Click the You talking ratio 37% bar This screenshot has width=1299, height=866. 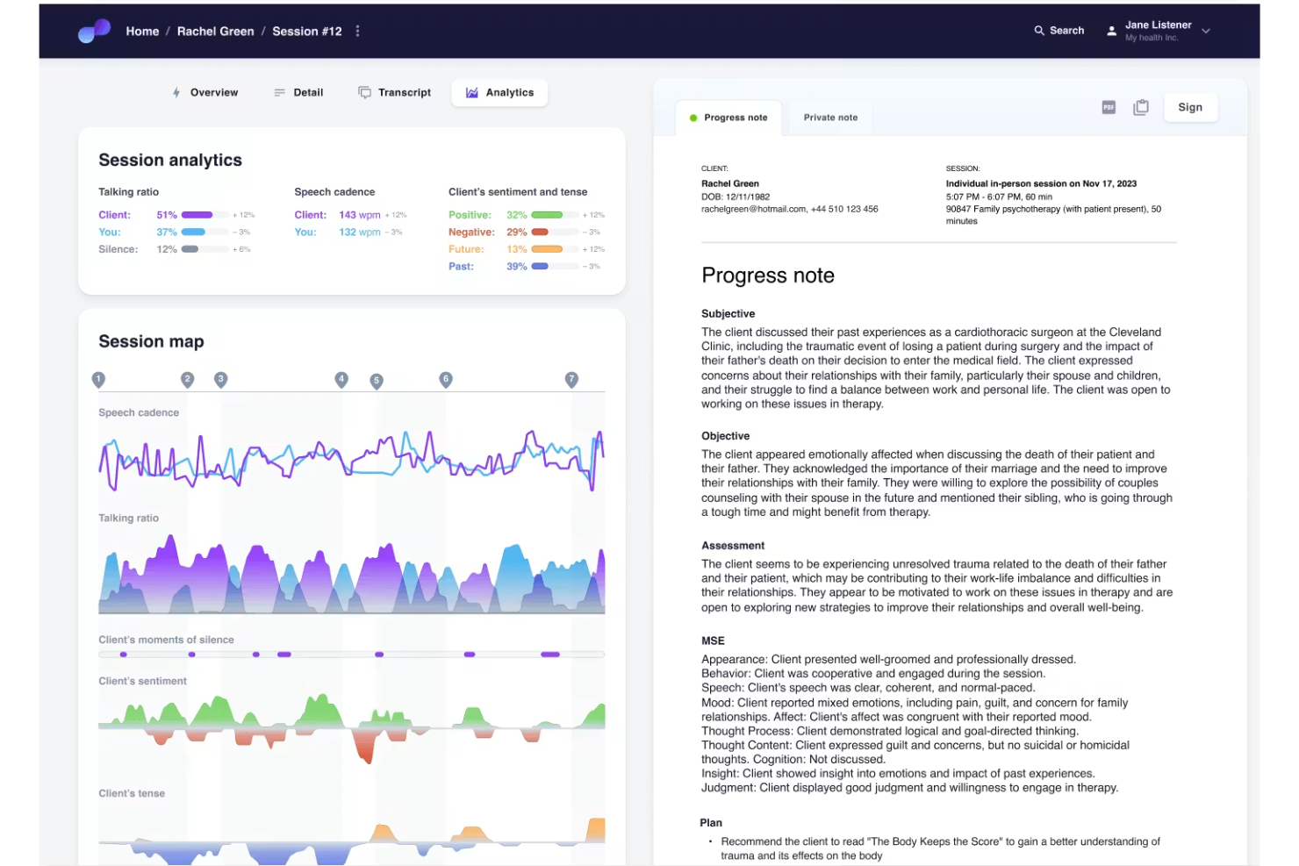[205, 233]
